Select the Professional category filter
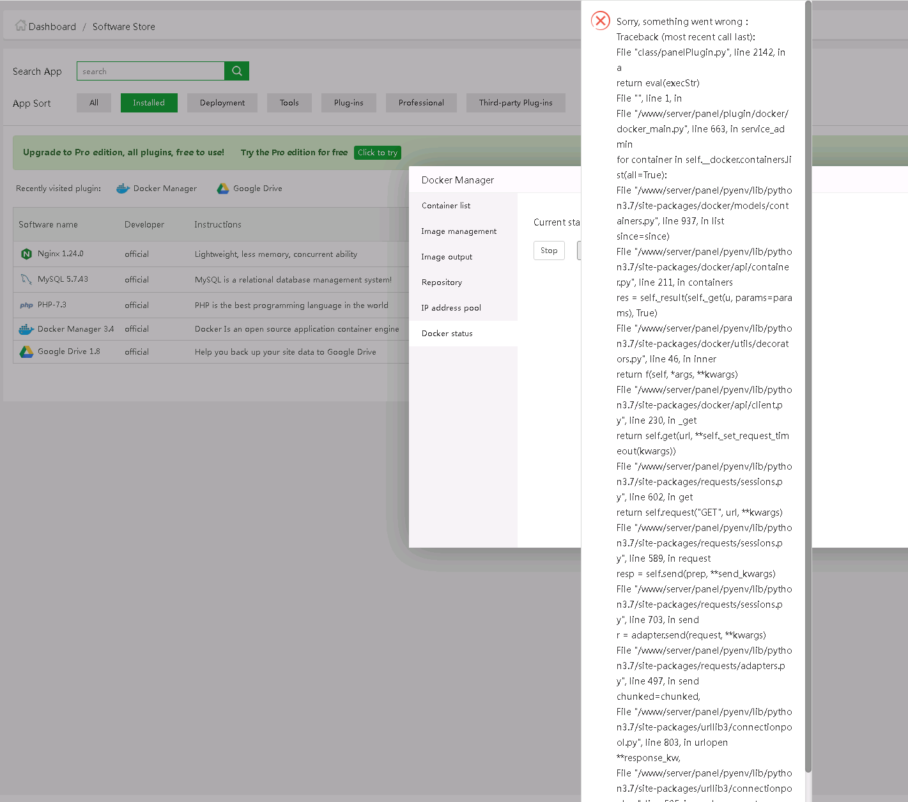This screenshot has height=802, width=908. [421, 103]
